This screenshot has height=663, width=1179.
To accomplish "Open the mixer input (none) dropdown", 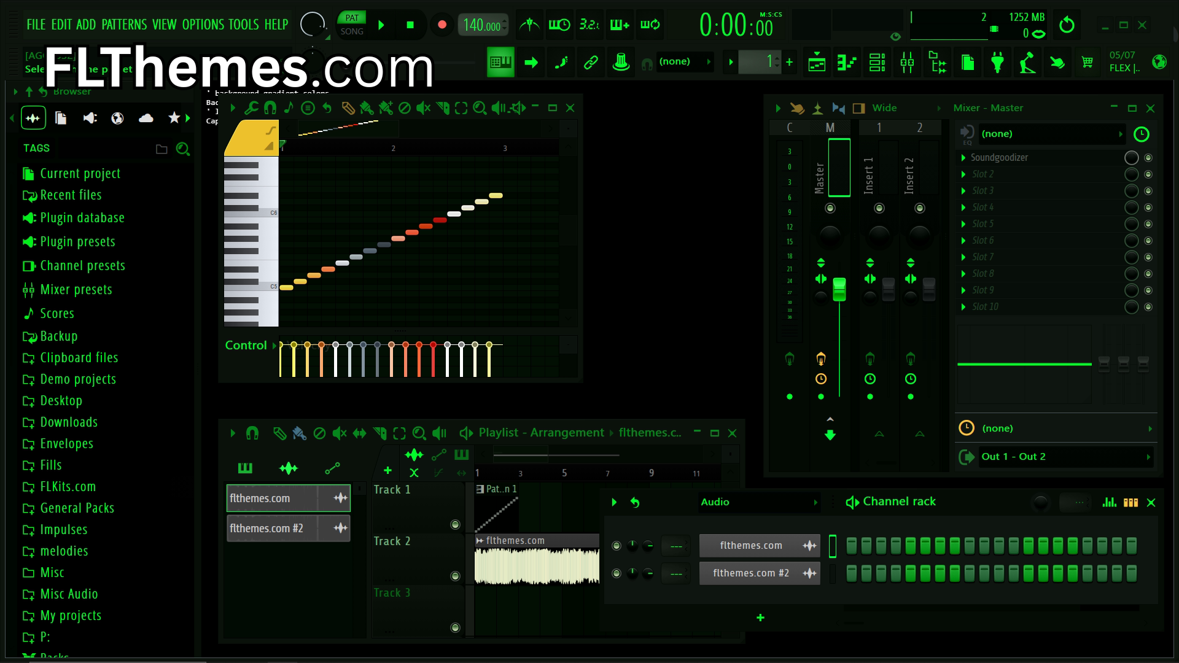I will coord(1052,134).
